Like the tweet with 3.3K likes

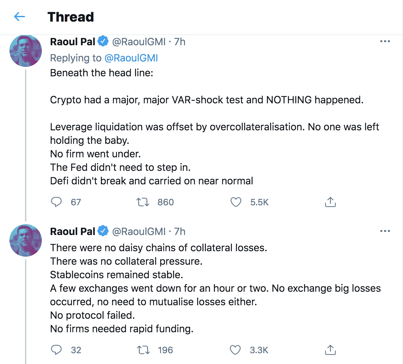(x=235, y=350)
